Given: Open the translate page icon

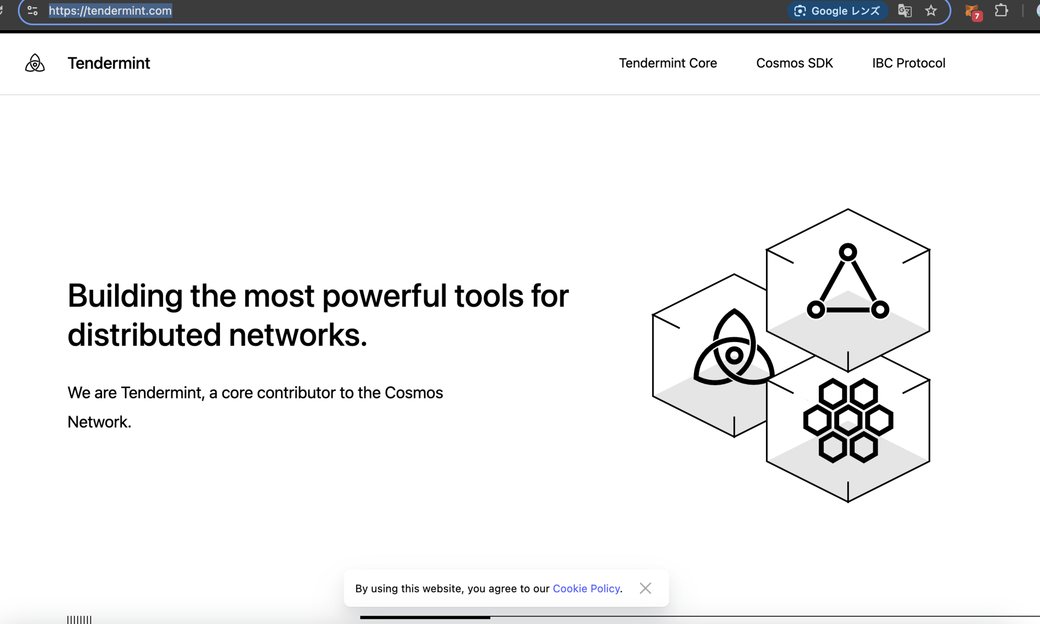Looking at the screenshot, I should coord(905,11).
